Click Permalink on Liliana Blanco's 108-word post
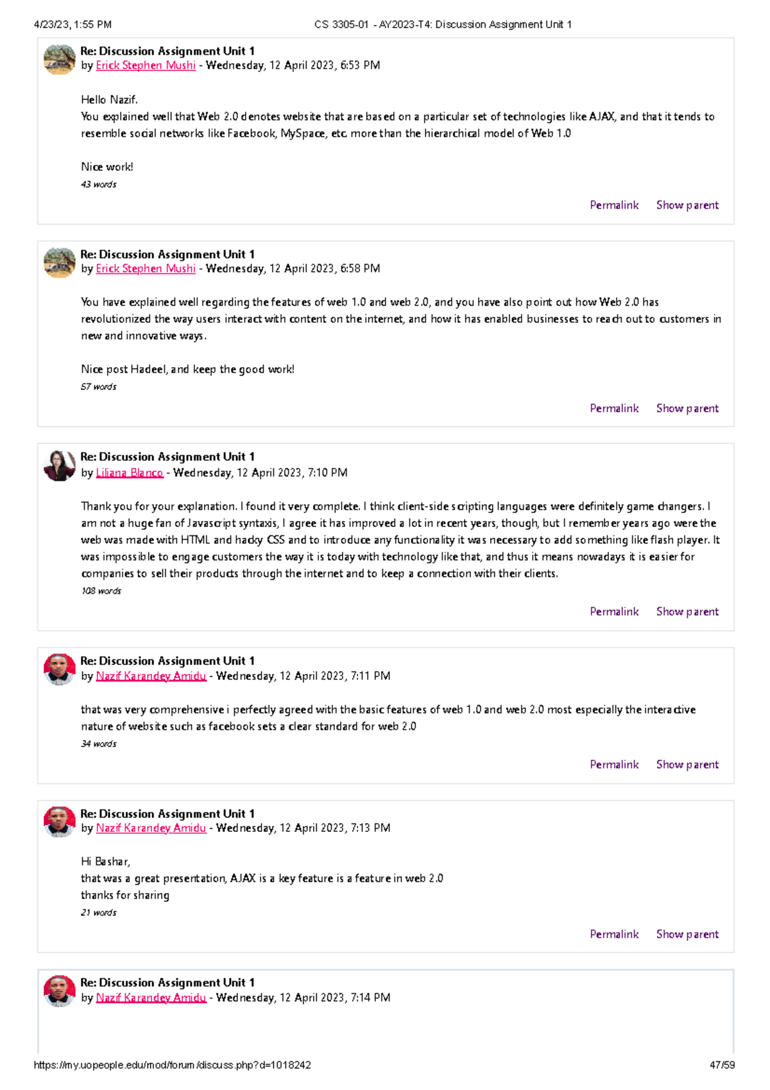The height and width of the screenshot is (1090, 770). click(x=614, y=612)
